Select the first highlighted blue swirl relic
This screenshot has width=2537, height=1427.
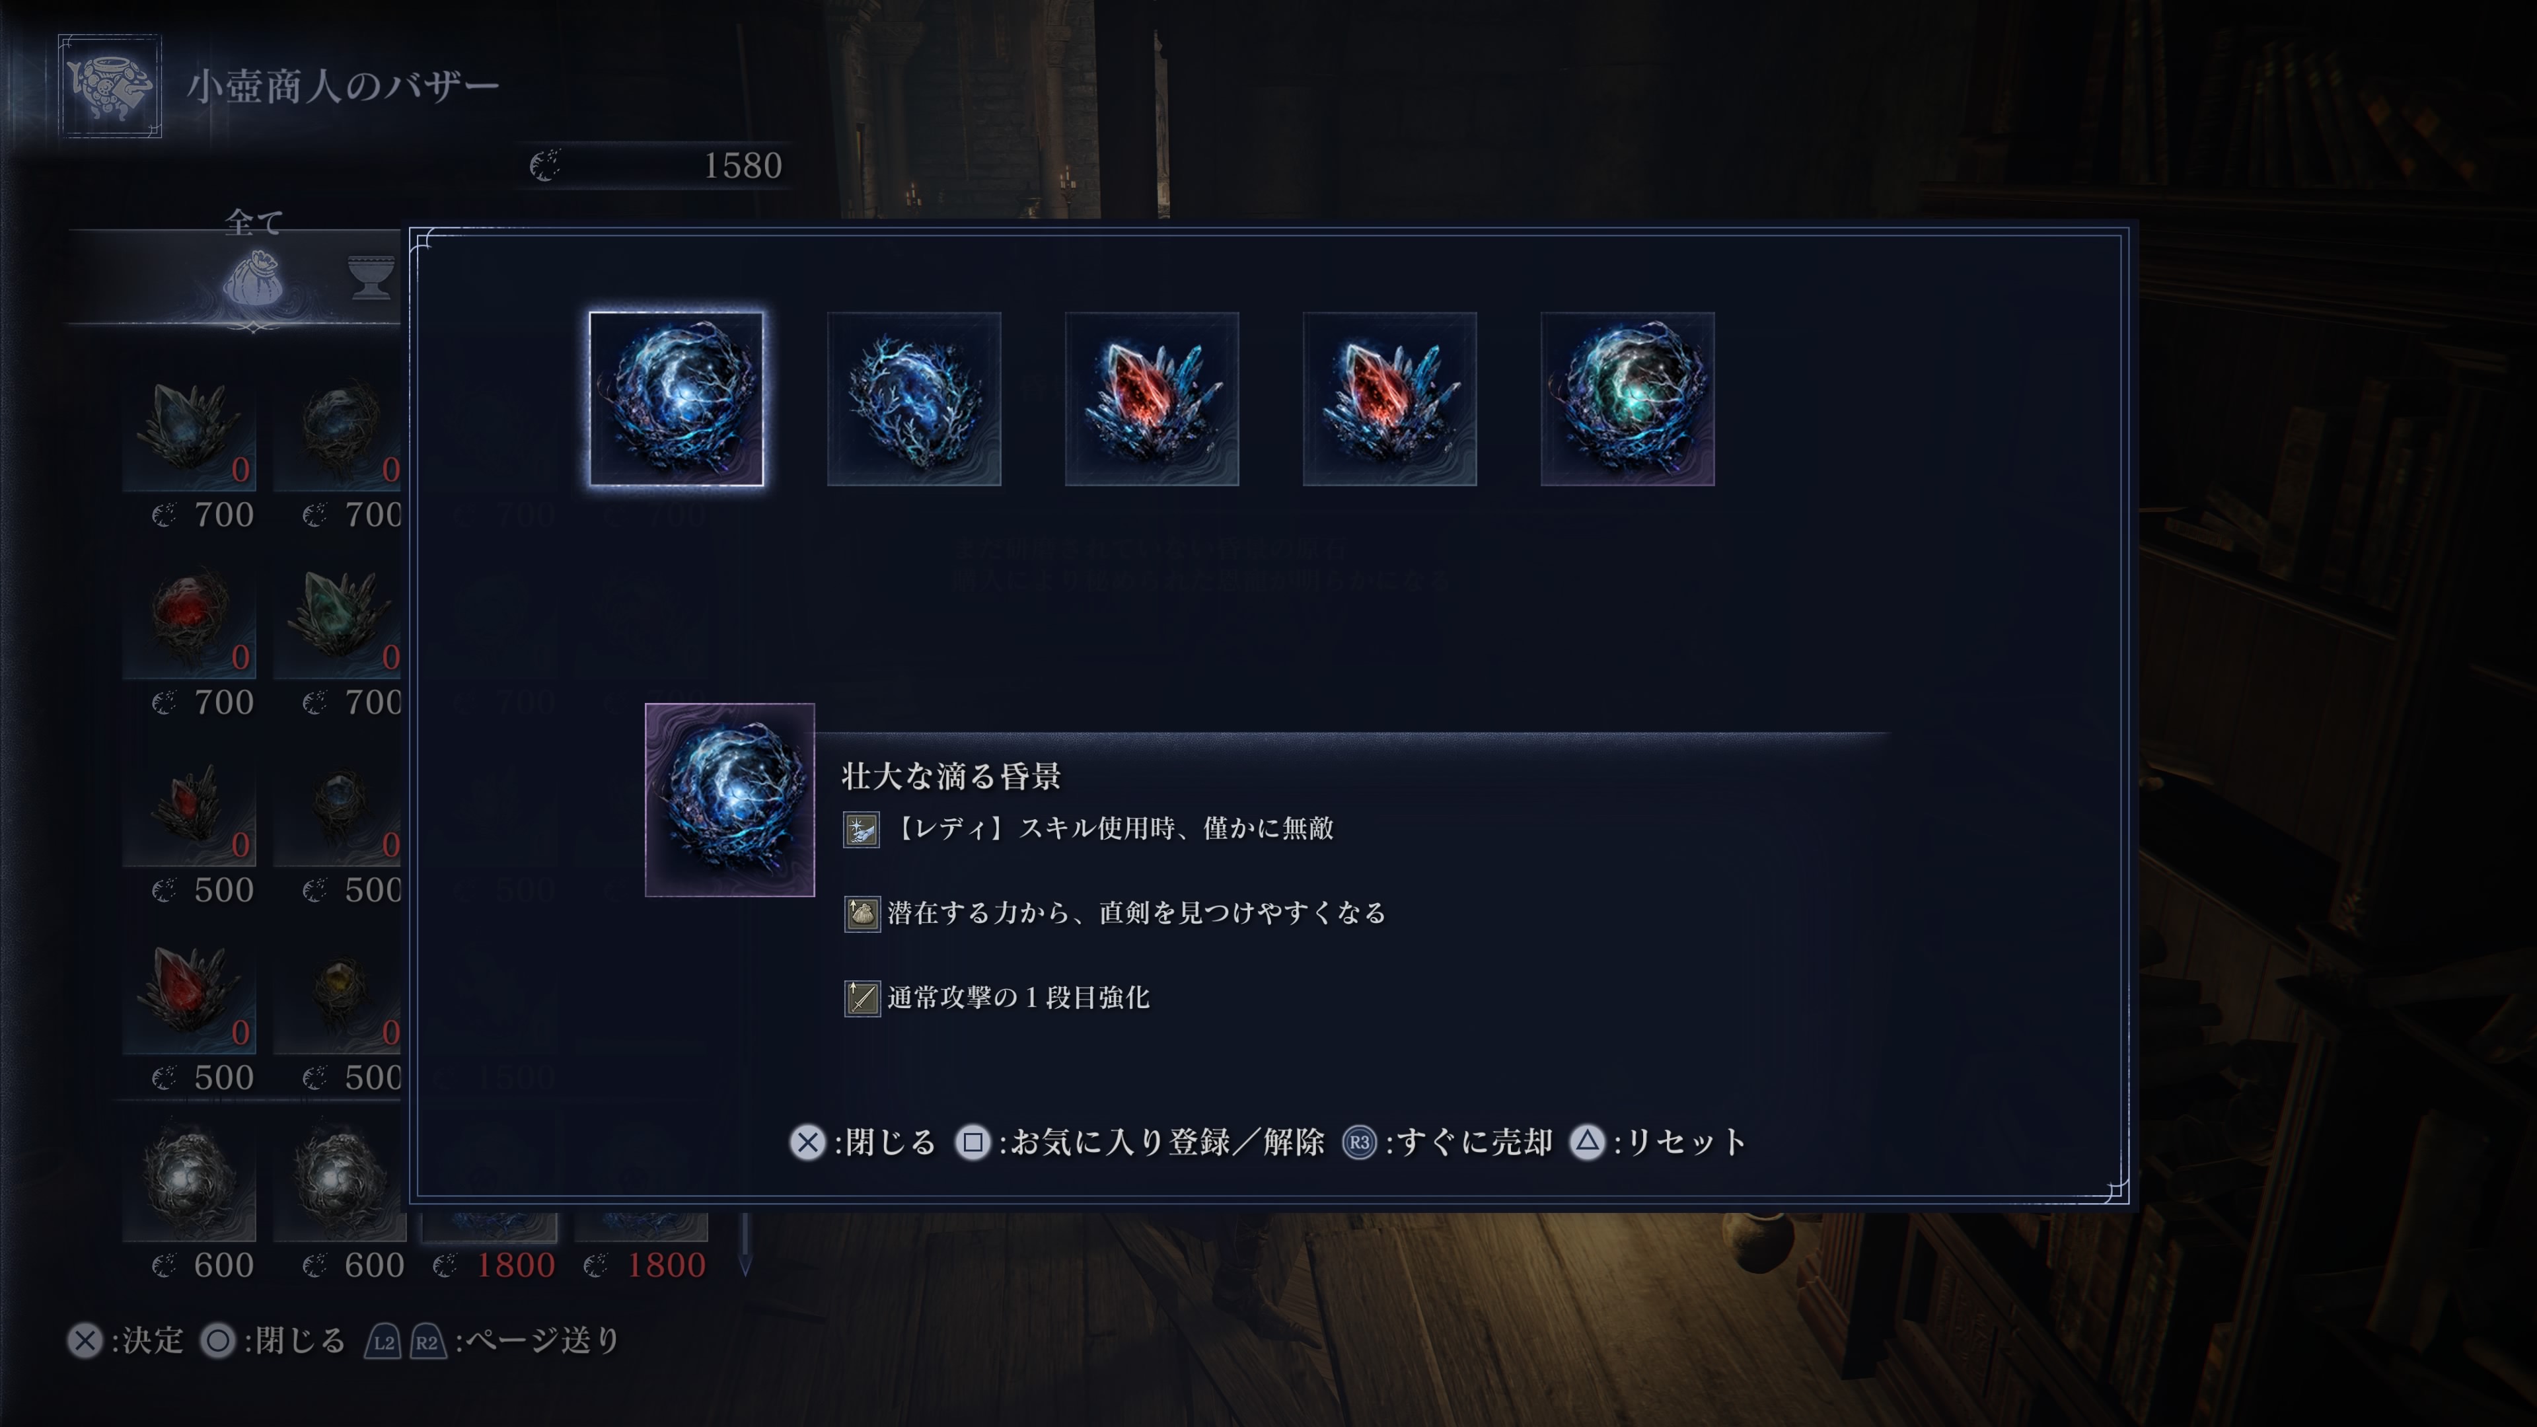point(676,399)
